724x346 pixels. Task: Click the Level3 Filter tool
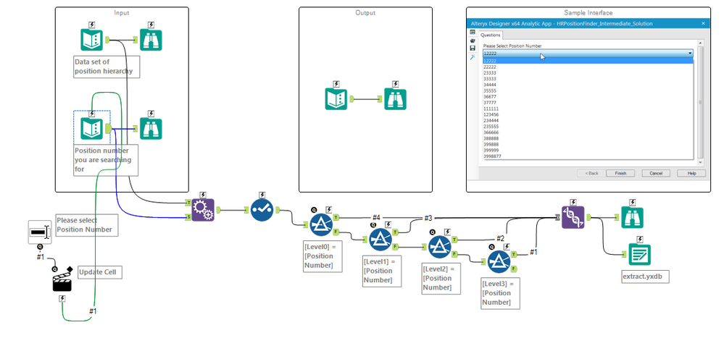499,262
